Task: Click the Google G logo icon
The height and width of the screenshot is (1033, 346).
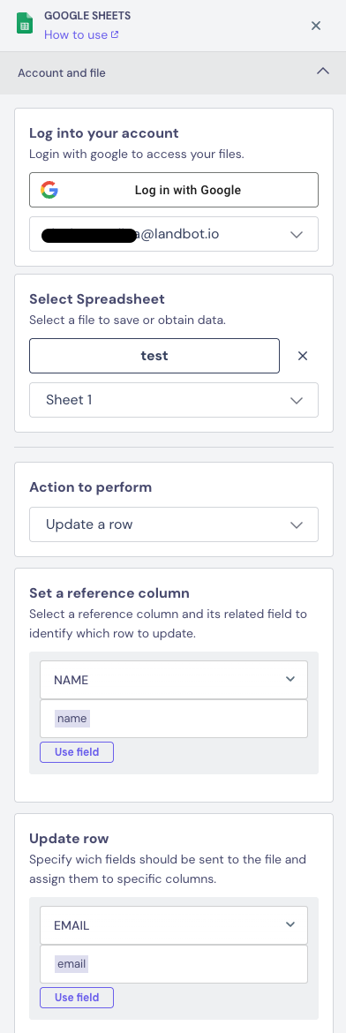Action: coord(49,191)
